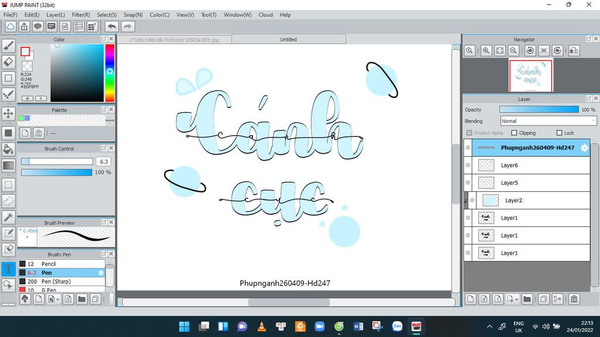Select the Pencil brush
The image size is (600, 337).
(62, 264)
